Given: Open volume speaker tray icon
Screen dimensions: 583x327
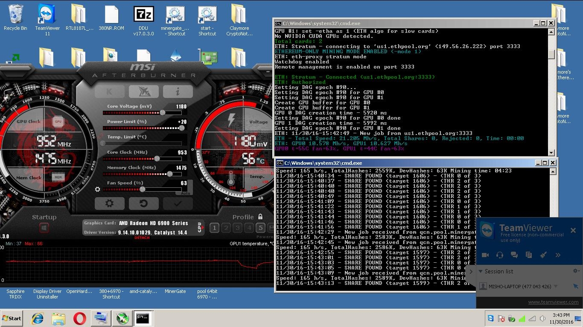Looking at the screenshot, I should (543, 318).
